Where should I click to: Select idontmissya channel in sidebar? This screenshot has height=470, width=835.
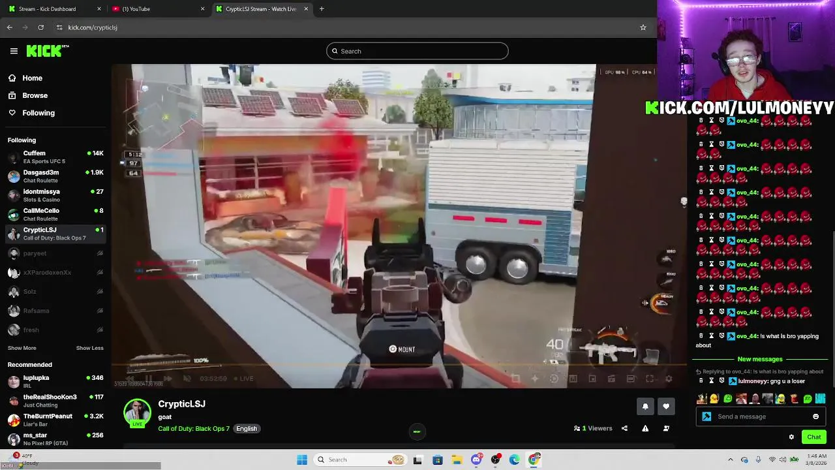click(x=55, y=195)
